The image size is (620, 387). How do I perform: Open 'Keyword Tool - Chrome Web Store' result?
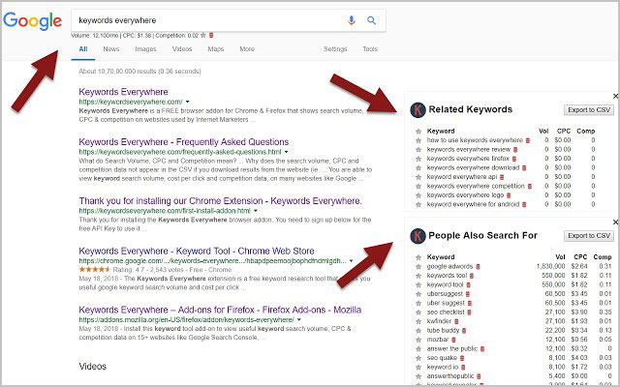[197, 252]
